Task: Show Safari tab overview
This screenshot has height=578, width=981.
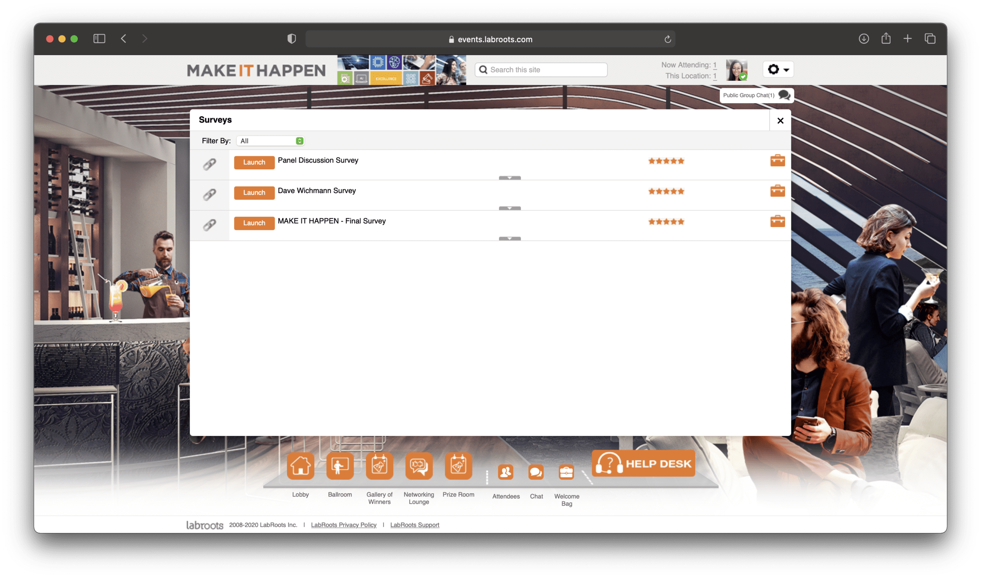Action: tap(930, 39)
